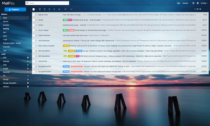This screenshot has height=126, width=210.
Task: Open the settings gear icon
Action: tap(193, 3)
